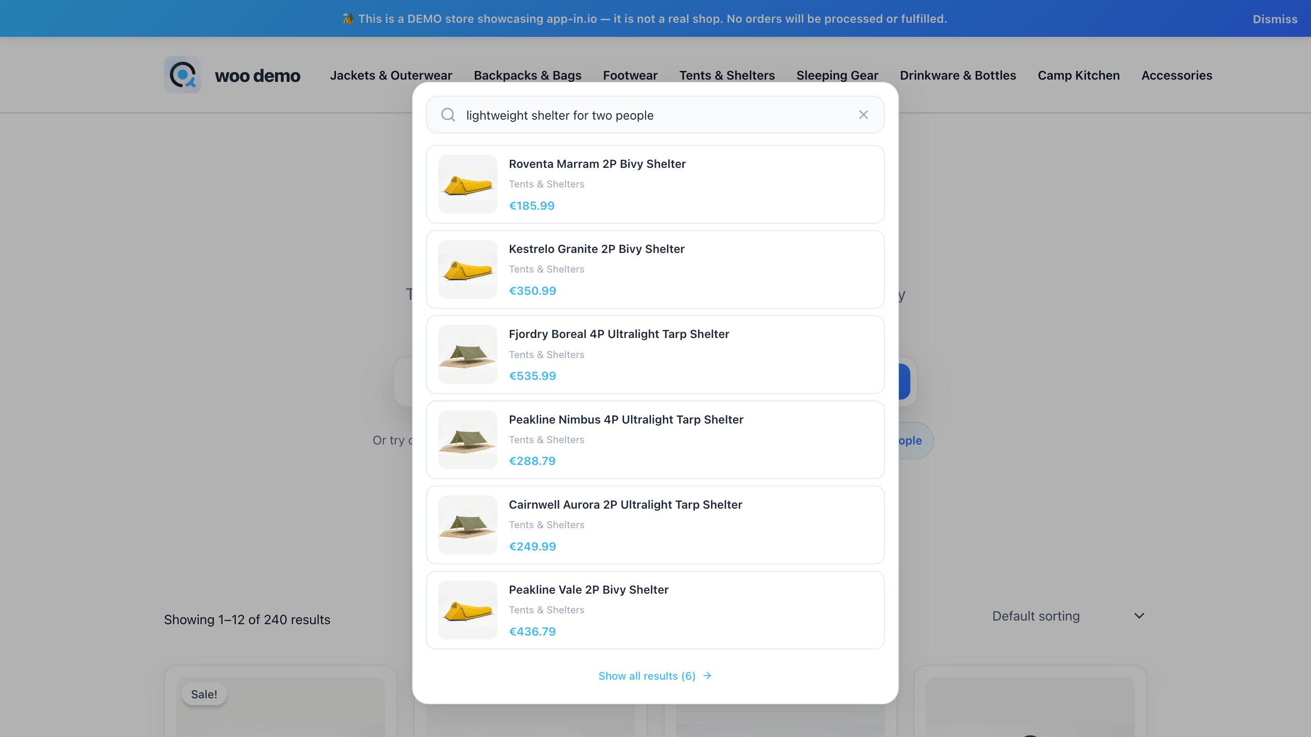1311x737 pixels.
Task: Go to Footwear category
Action: [630, 75]
